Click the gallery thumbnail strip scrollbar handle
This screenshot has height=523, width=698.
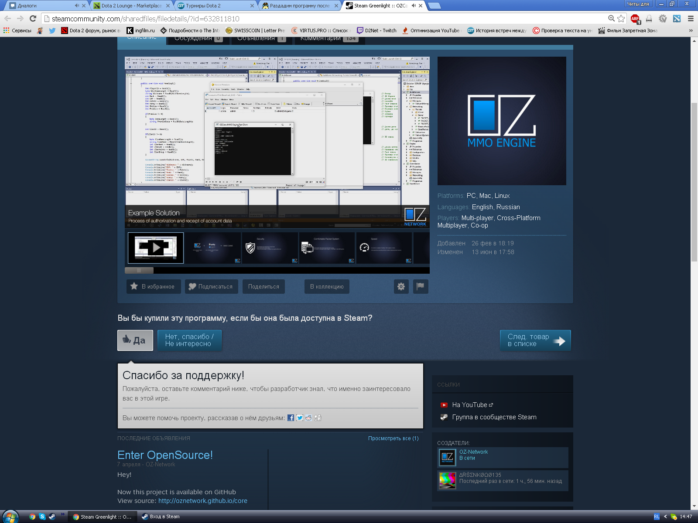point(139,270)
